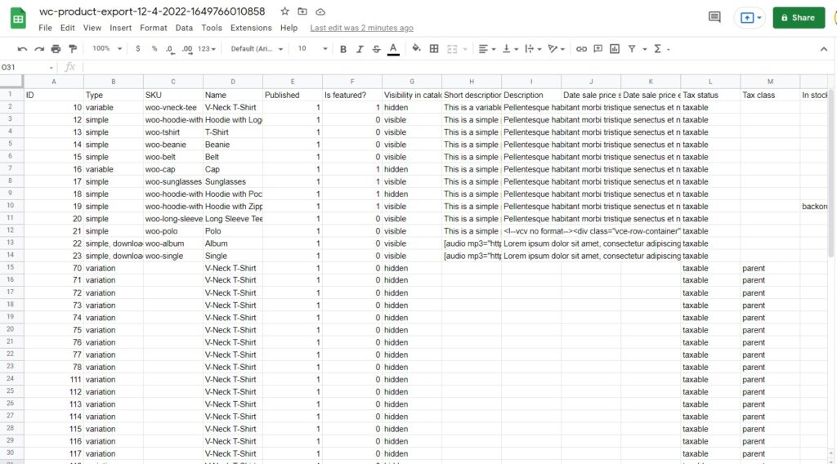This screenshot has width=837, height=464.
Task: Toggle bold formatting
Action: pos(343,49)
